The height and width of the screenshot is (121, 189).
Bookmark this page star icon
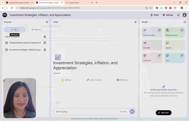click(150, 8)
